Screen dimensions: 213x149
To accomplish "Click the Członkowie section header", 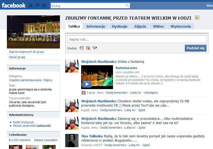I will click(33, 135).
